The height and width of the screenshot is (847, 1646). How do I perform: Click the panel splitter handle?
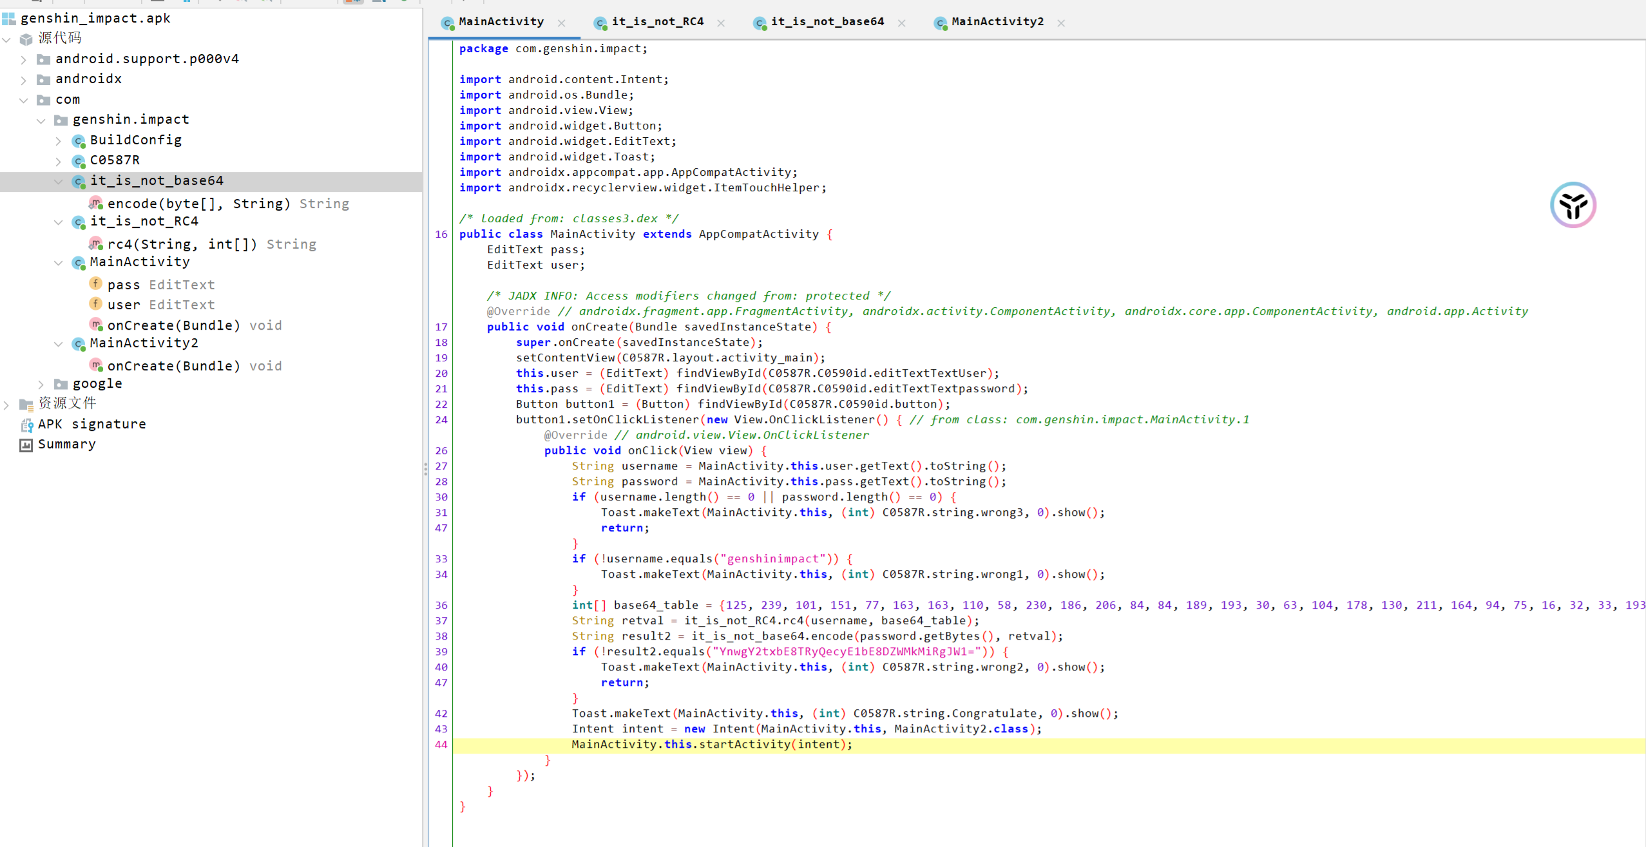coord(425,468)
